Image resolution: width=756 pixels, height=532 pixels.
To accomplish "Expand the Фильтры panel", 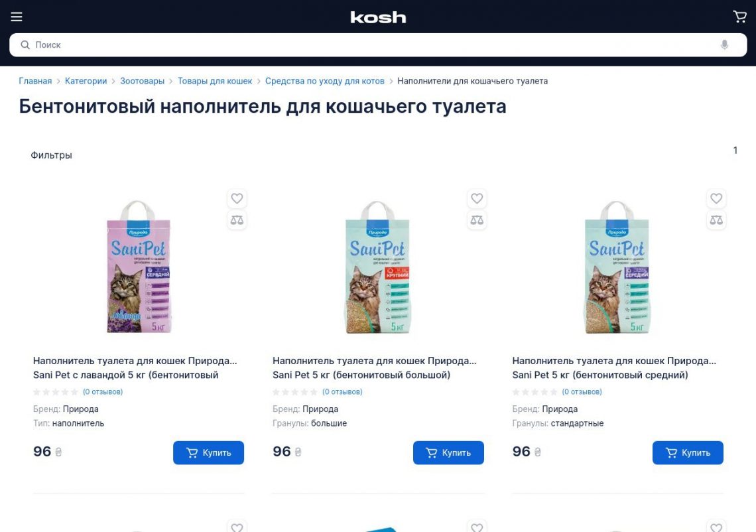I will point(51,155).
